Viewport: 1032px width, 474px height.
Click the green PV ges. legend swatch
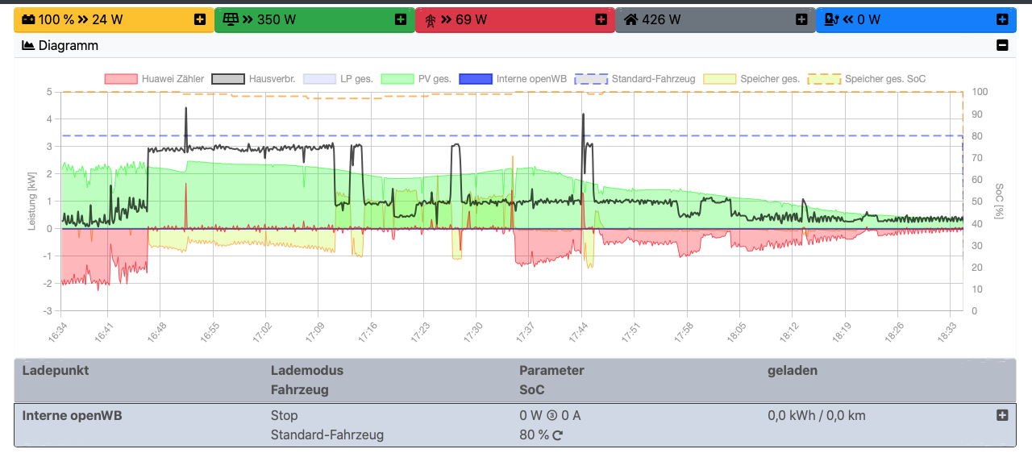397,79
